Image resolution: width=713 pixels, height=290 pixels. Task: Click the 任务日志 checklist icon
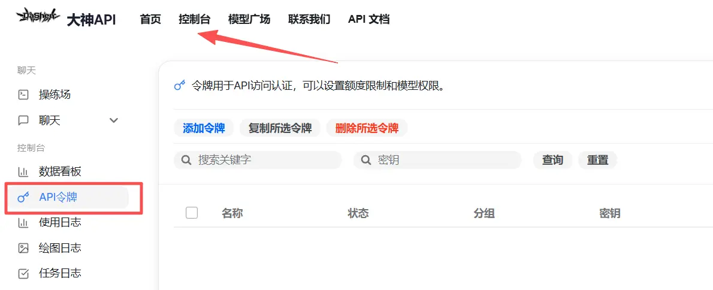(23, 274)
